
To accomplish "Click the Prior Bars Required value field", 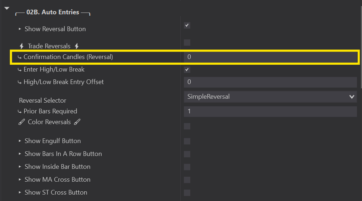I will pos(270,111).
